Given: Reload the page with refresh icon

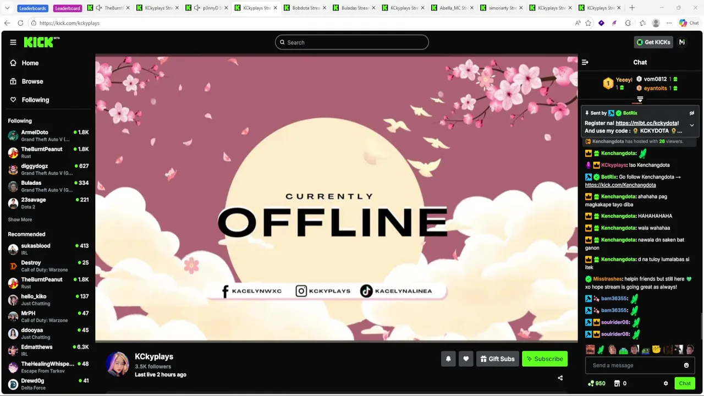Looking at the screenshot, I should [20, 23].
